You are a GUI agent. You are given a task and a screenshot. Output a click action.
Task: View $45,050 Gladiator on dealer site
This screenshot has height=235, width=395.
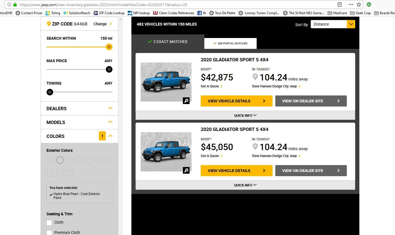coord(311,171)
